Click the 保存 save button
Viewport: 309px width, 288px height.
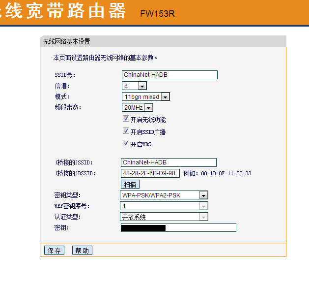(54, 250)
